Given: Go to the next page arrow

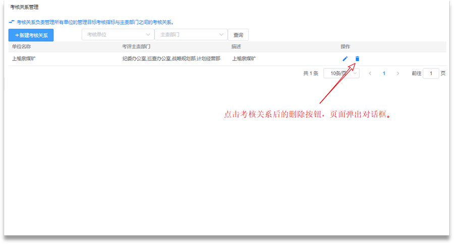Looking at the screenshot, I should (398, 73).
